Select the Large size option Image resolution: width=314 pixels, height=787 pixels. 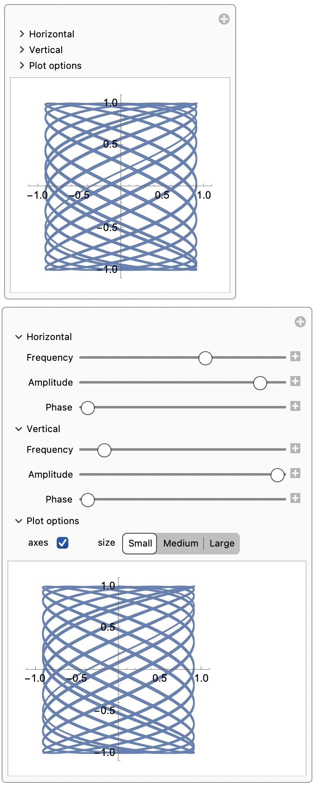(x=222, y=544)
